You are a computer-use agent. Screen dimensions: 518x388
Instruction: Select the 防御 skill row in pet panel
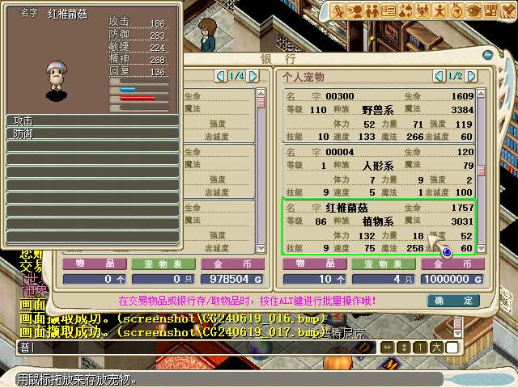click(x=93, y=134)
